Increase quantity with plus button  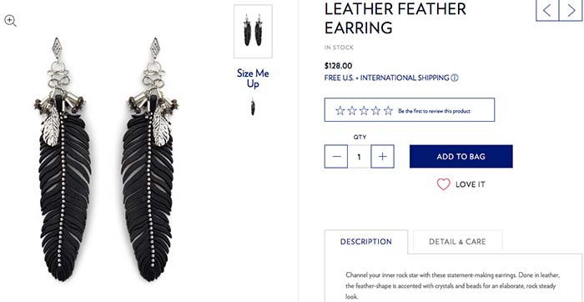pos(382,156)
